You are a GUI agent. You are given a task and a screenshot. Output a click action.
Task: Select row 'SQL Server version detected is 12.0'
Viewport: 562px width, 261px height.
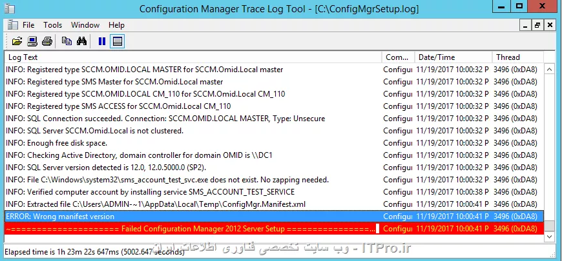tap(274, 168)
